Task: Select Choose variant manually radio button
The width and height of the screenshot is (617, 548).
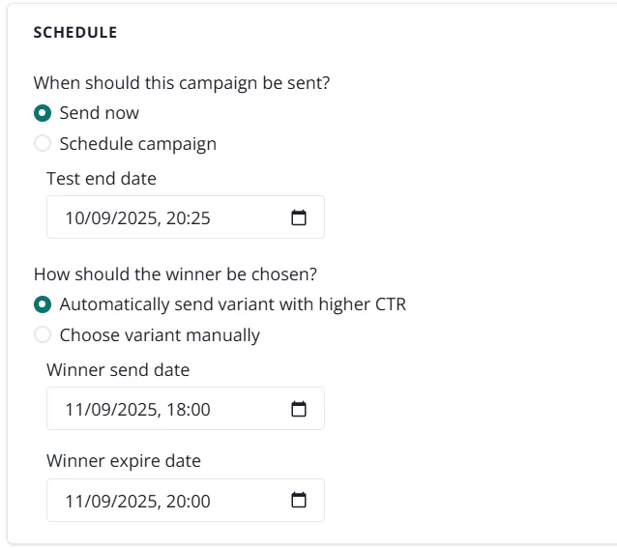Action: tap(42, 335)
